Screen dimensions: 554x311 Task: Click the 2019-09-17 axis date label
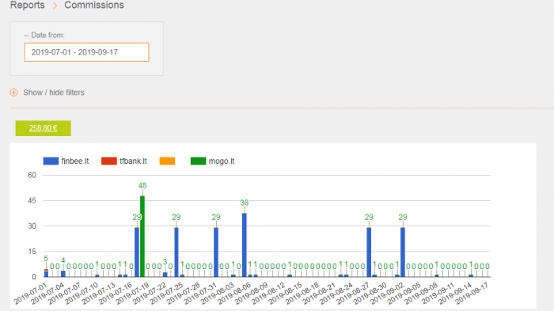472,294
